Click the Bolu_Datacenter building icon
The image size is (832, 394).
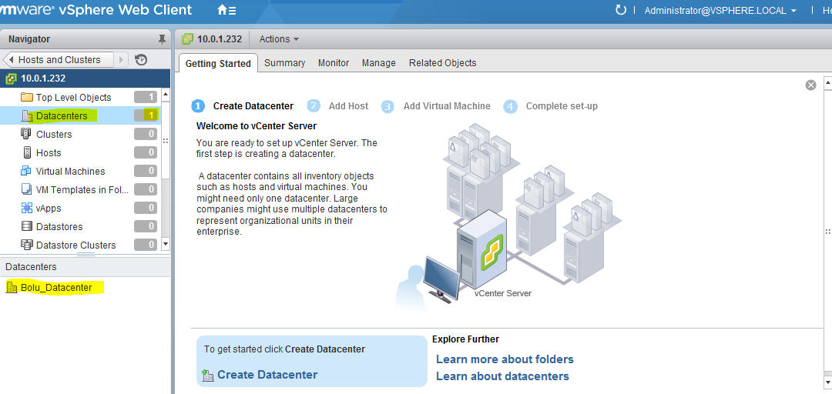pos(12,287)
